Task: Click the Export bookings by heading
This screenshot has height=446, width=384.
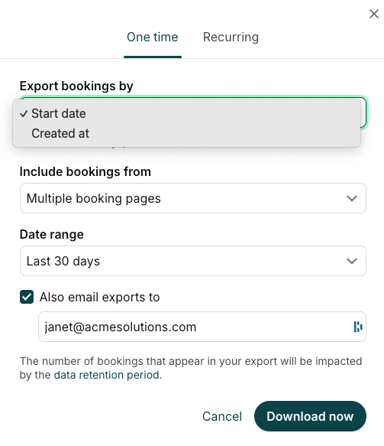Action: pyautogui.click(x=76, y=86)
